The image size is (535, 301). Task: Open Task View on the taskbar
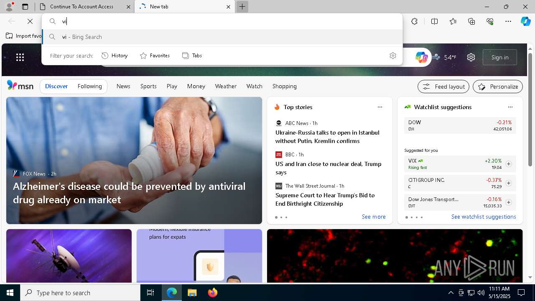pyautogui.click(x=150, y=293)
